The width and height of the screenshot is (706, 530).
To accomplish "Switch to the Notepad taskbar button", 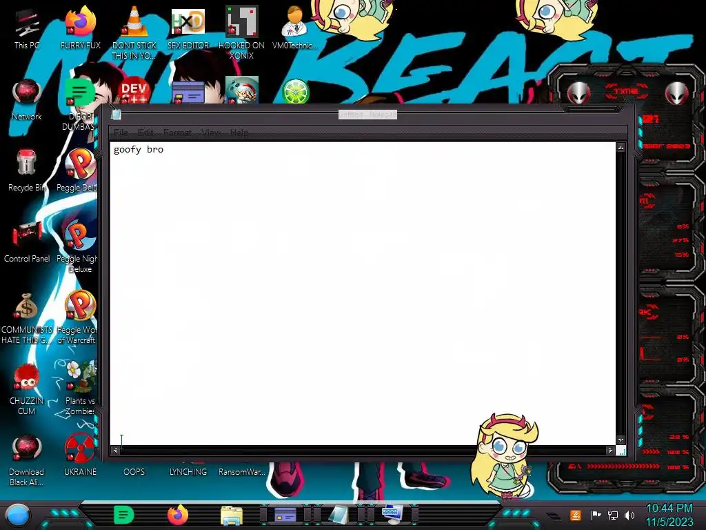I will tap(339, 515).
